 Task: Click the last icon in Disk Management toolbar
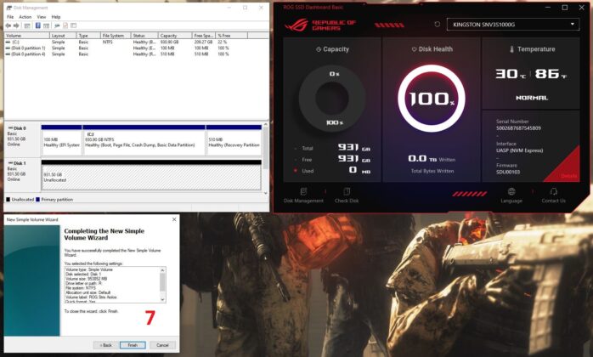[73, 25]
